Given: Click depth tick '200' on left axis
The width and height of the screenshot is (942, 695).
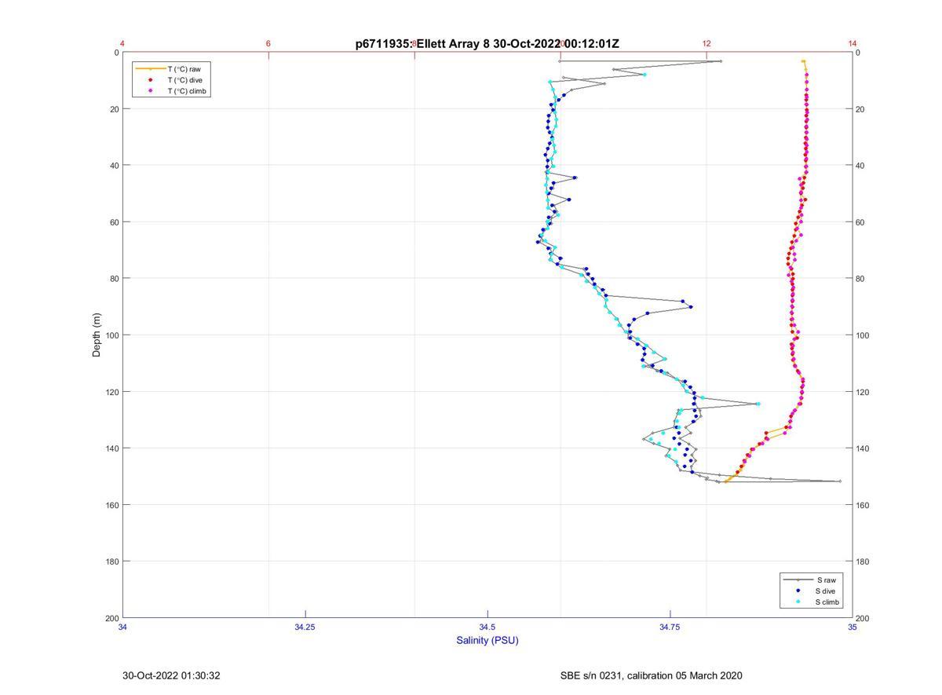Looking at the screenshot, I should coord(111,618).
